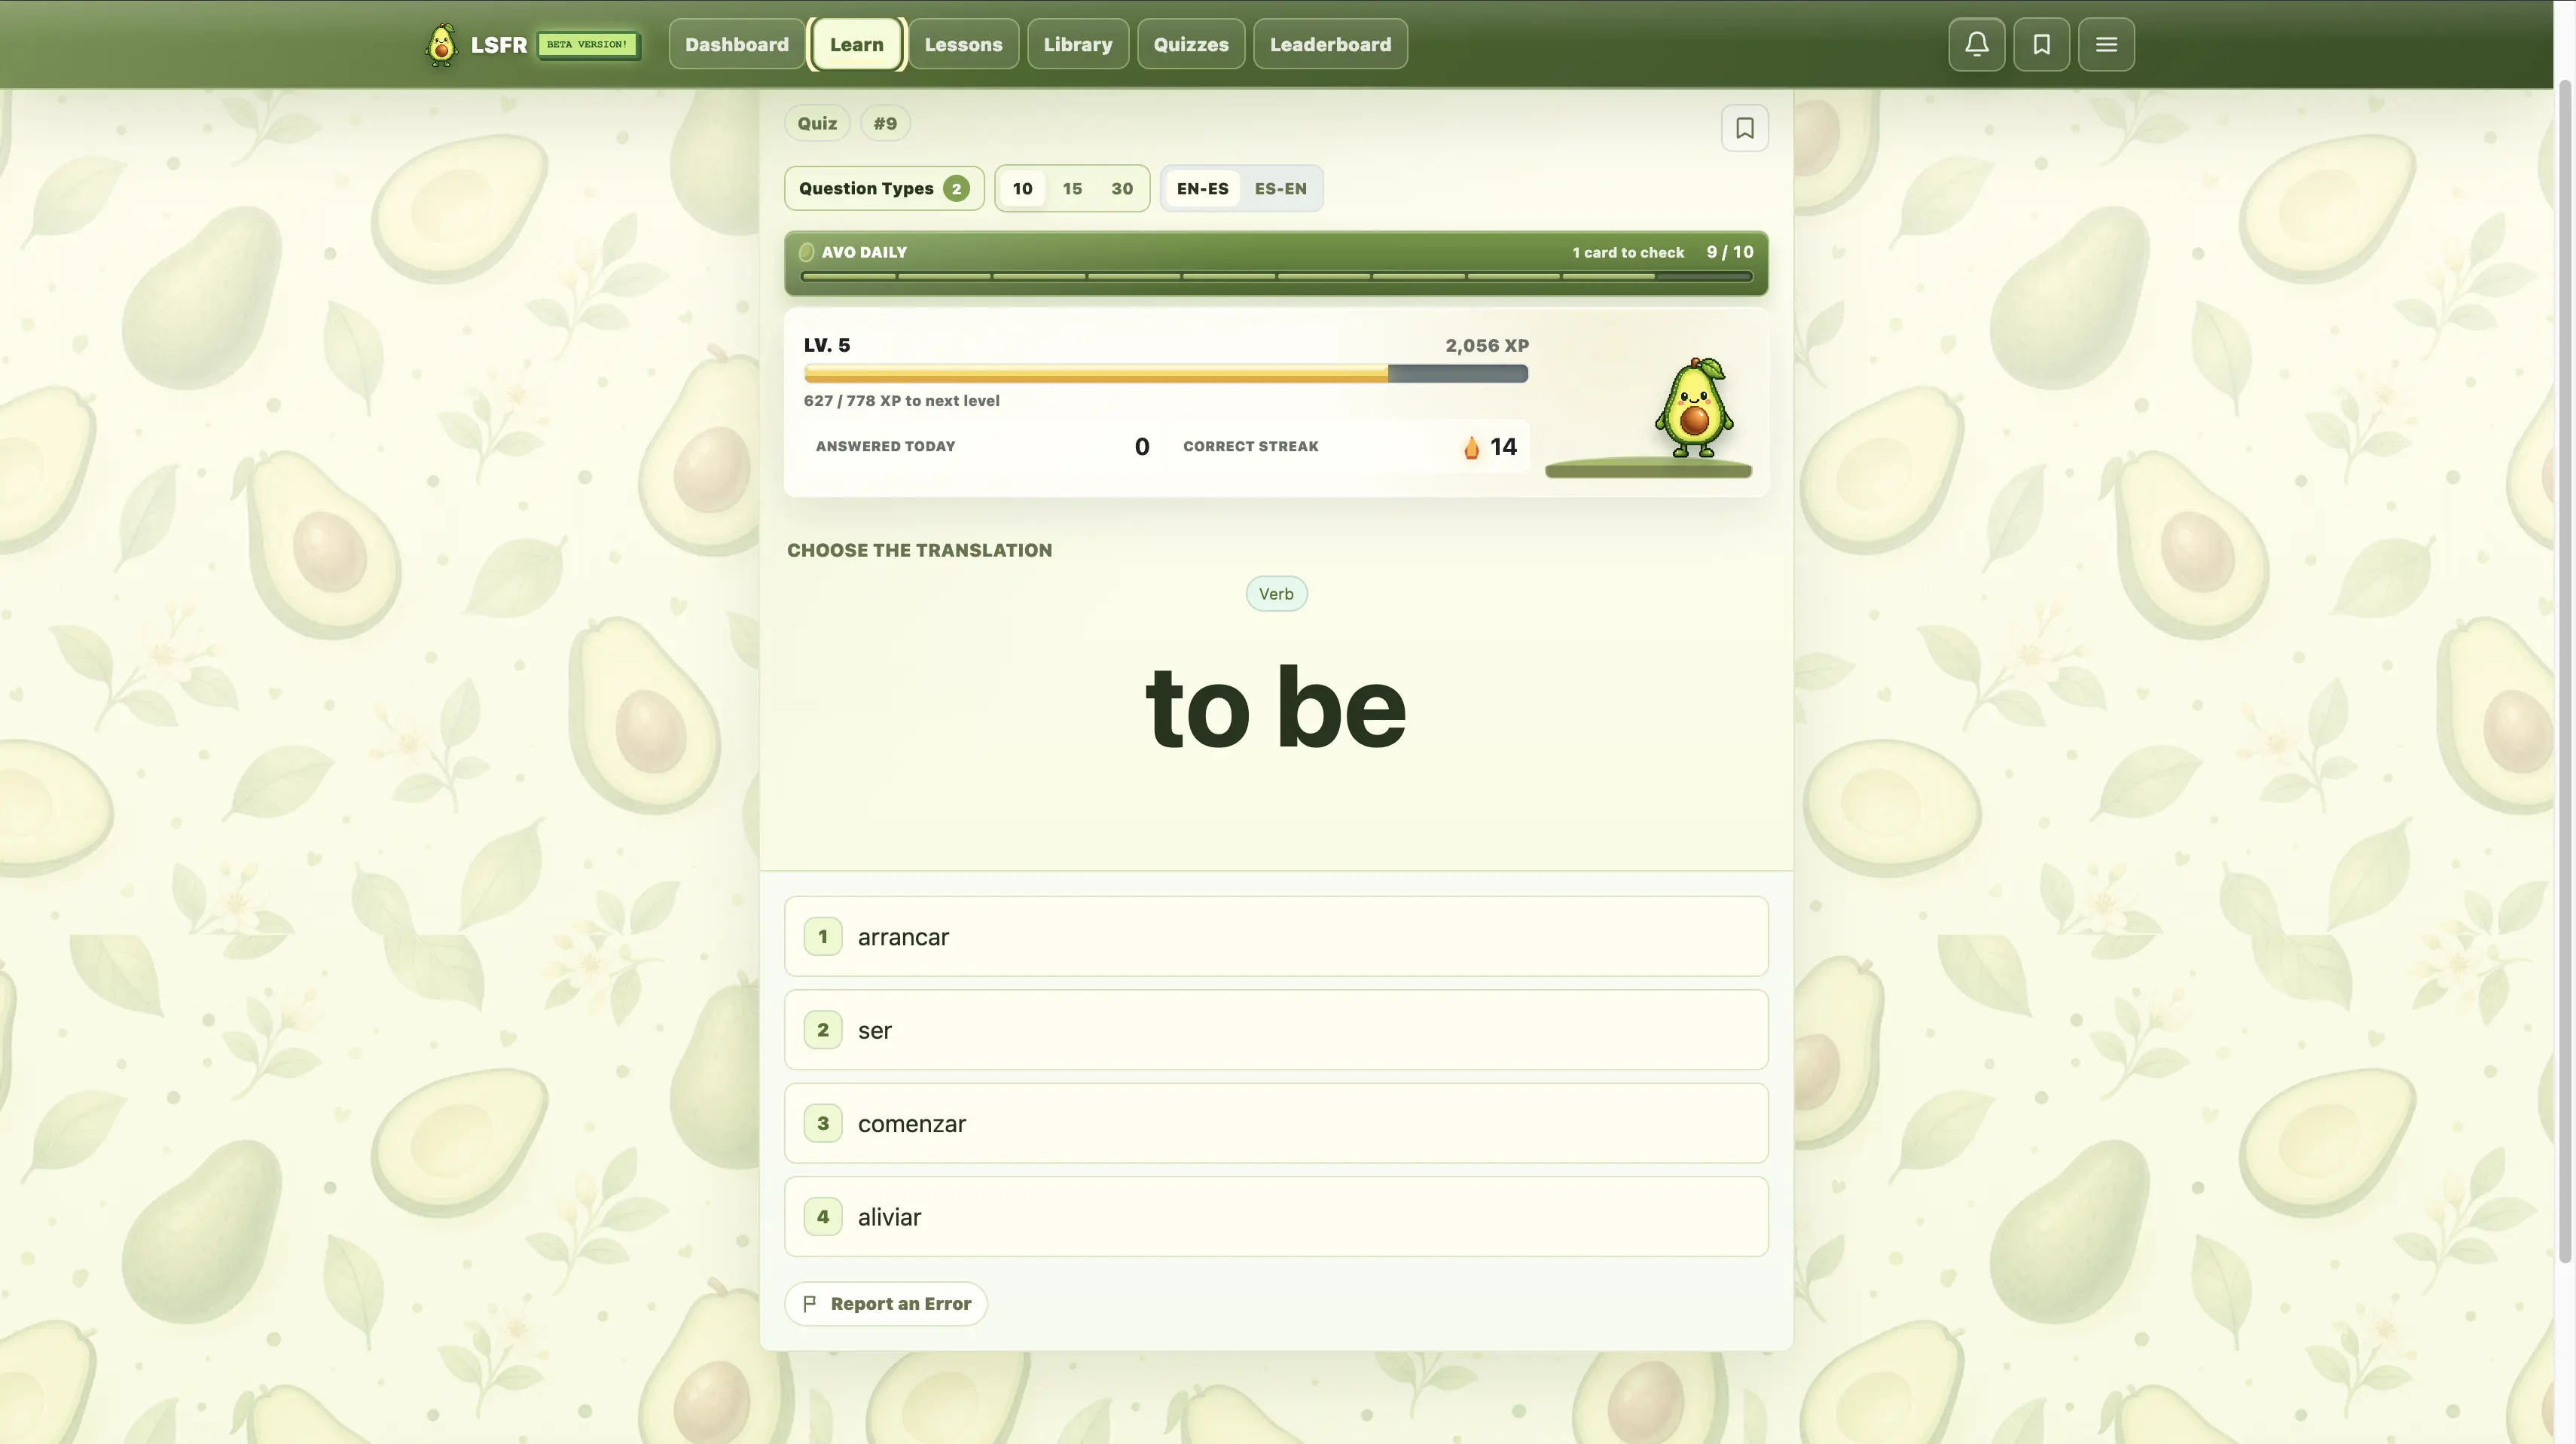Set quiz length to 15 questions
This screenshot has width=2576, height=1444.
click(1072, 188)
